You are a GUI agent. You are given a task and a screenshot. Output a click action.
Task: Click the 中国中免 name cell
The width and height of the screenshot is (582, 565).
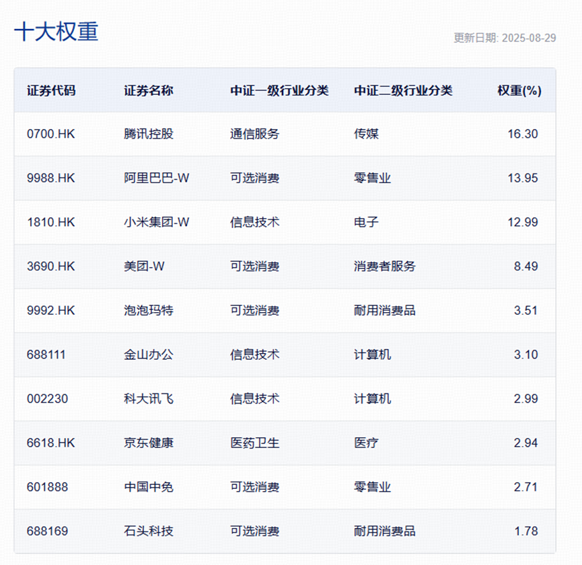point(149,487)
